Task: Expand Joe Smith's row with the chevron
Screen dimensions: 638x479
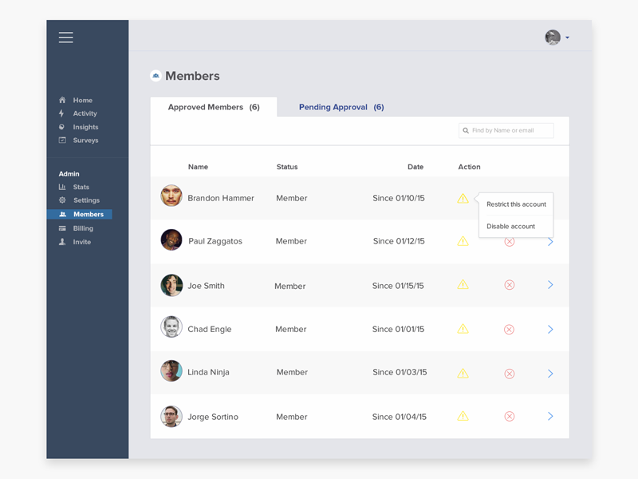Action: point(549,285)
